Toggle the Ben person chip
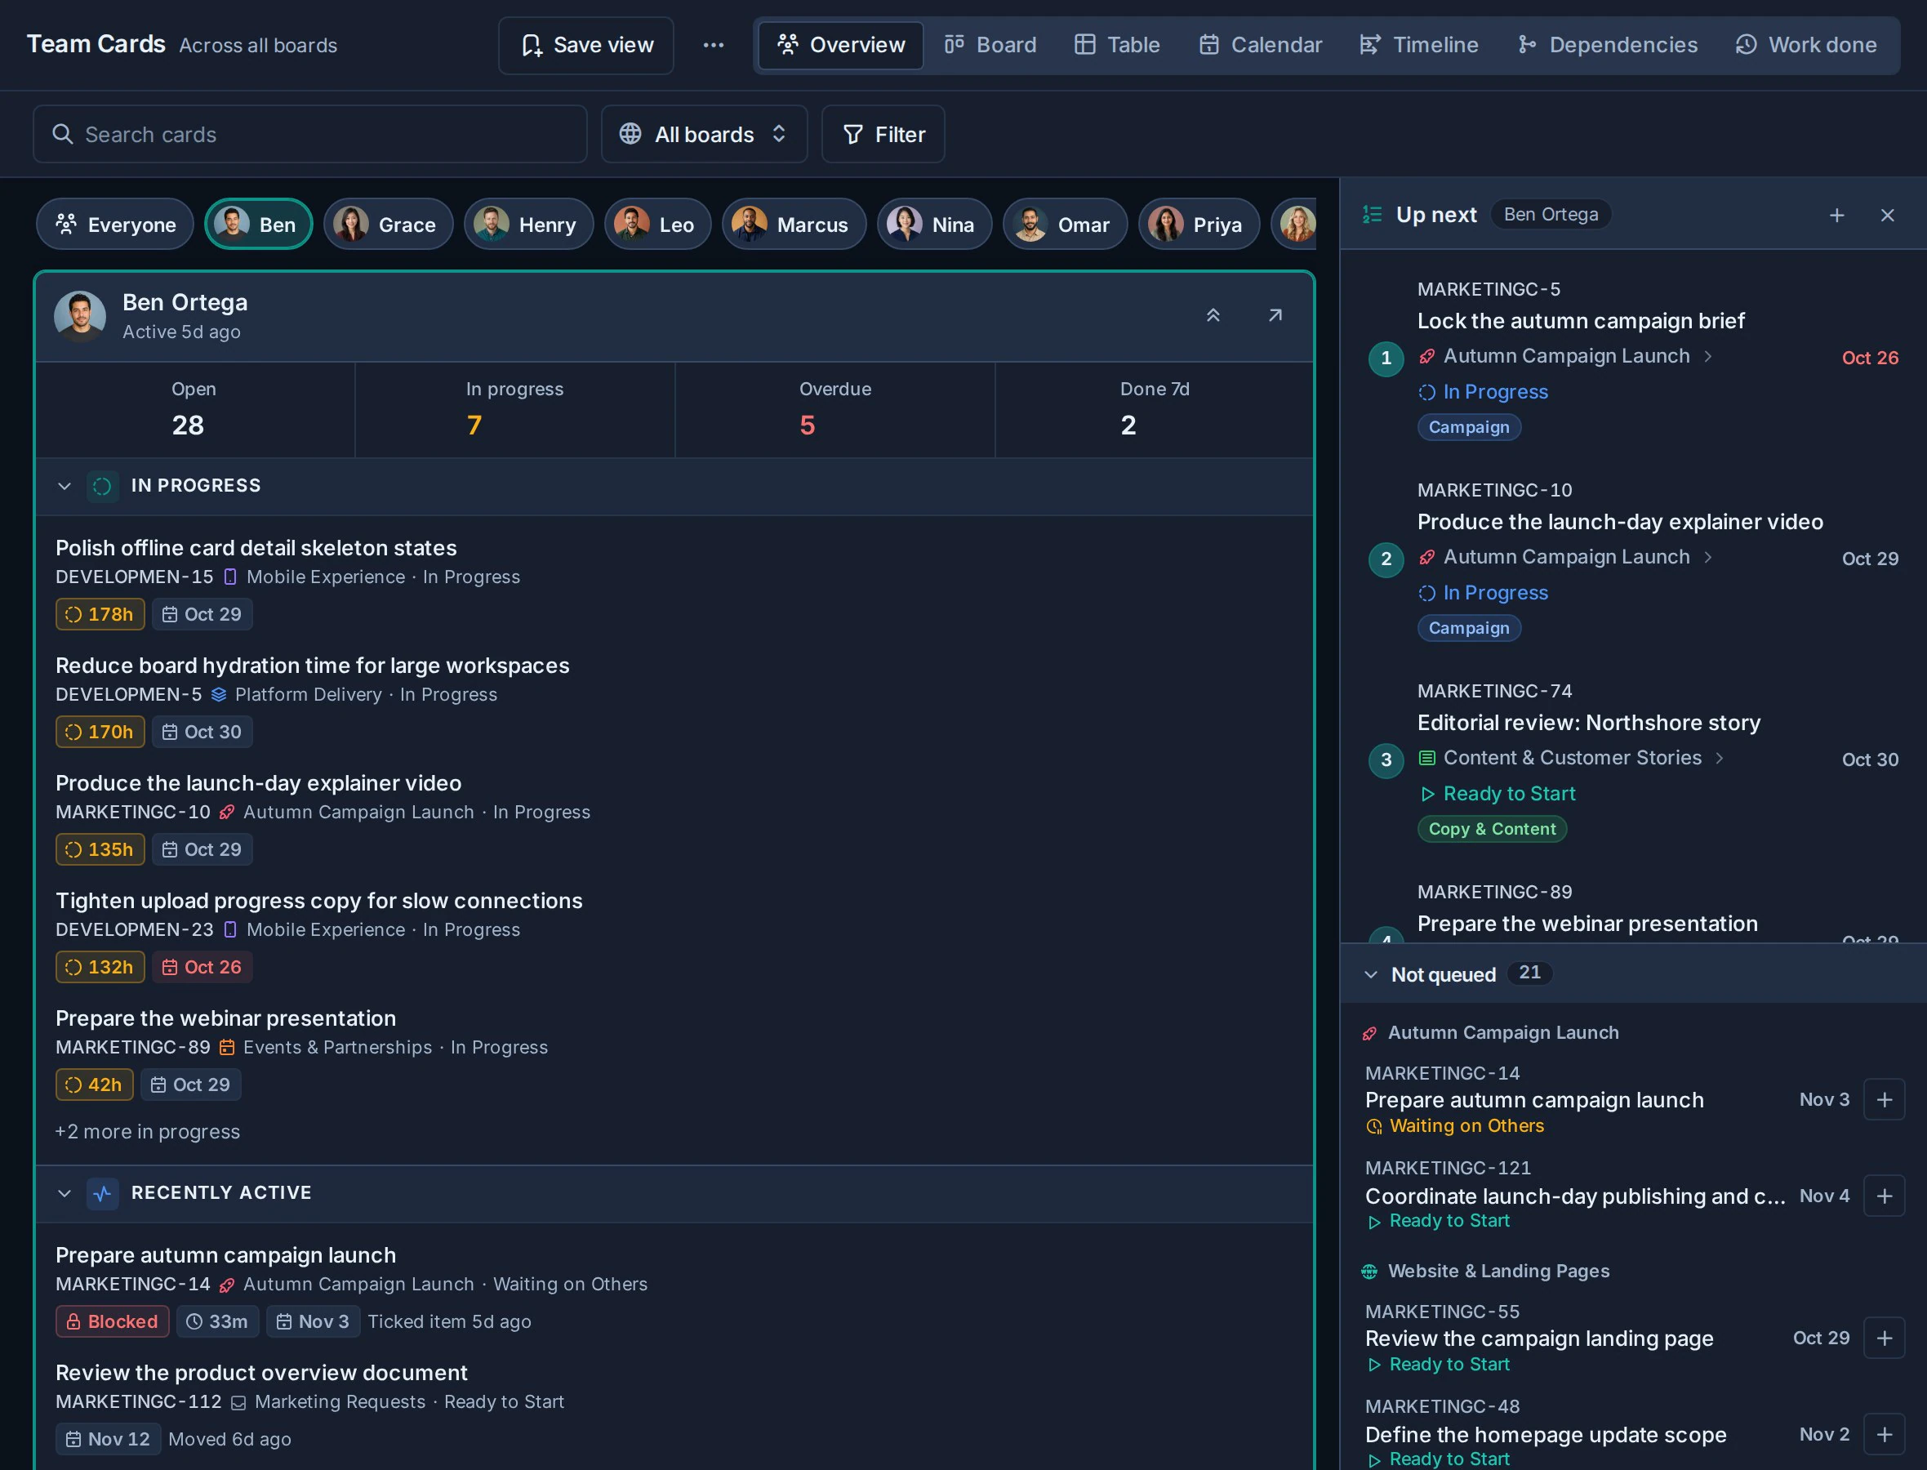The width and height of the screenshot is (1927, 1470). coord(258,224)
